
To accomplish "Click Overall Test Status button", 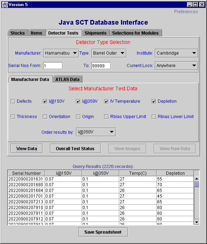I will [75, 149].
